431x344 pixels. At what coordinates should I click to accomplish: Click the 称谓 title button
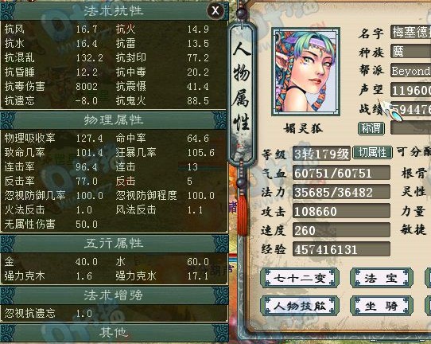[x=371, y=128]
